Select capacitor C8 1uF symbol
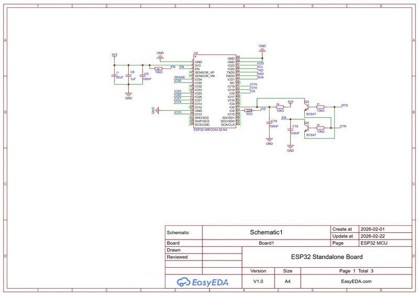 click(128, 76)
